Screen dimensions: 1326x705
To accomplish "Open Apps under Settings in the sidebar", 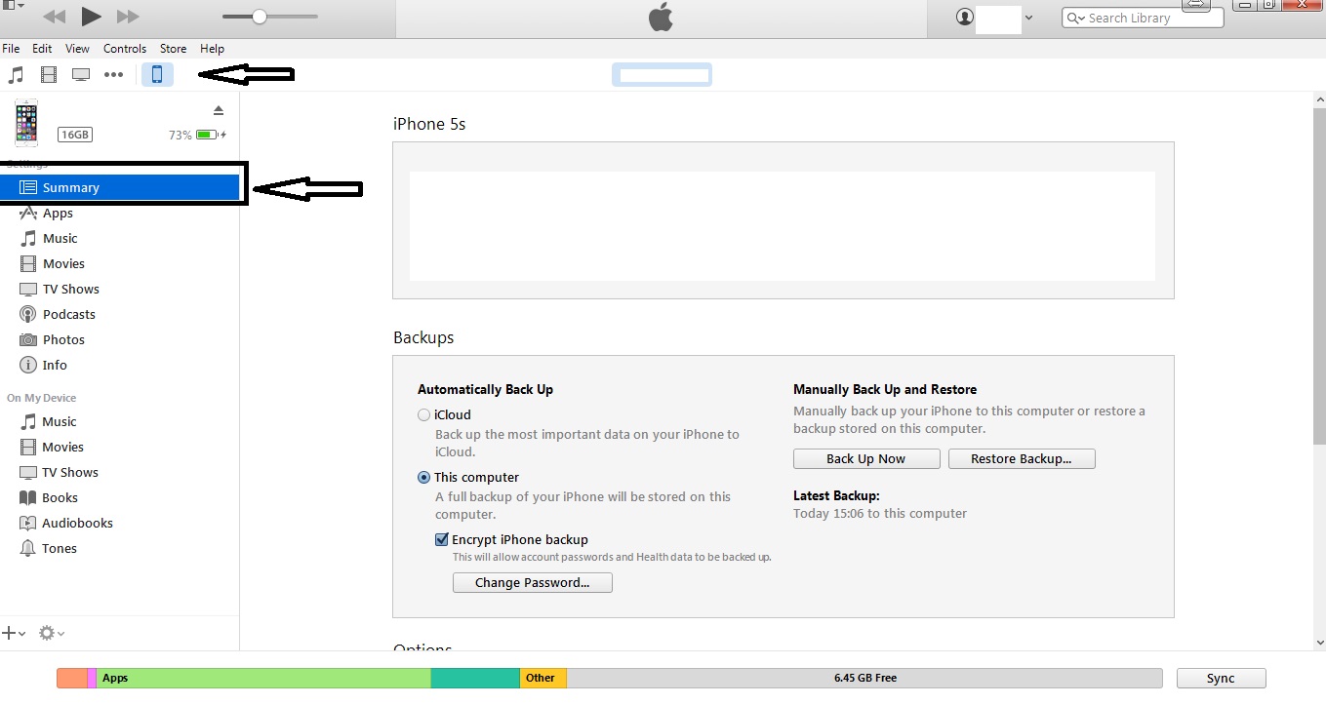I will pos(58,214).
